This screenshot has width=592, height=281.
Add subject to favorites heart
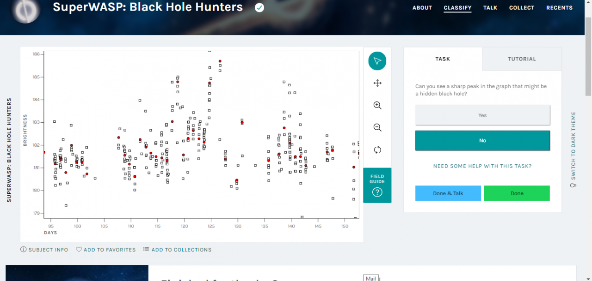[79, 250]
